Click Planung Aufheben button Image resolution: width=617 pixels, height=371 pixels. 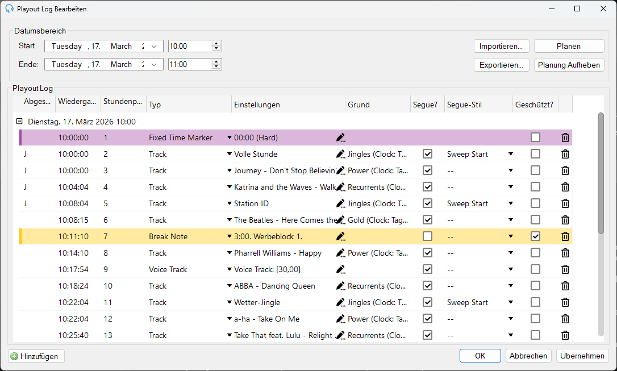[569, 65]
